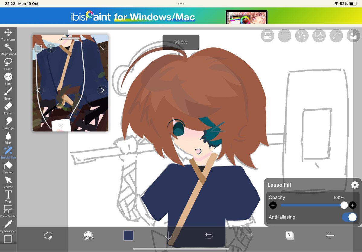Select the Brush tool
This screenshot has width=362, height=252.
coord(8,94)
